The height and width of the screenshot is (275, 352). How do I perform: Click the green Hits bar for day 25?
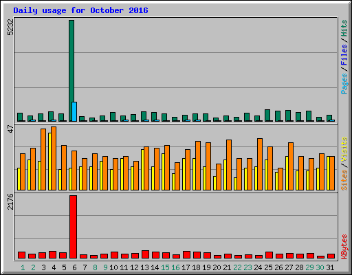coord(267,115)
